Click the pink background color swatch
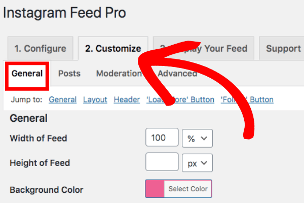The width and height of the screenshot is (304, 203). point(155,189)
